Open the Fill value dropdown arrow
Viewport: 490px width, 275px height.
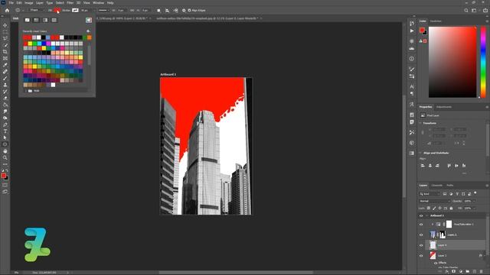click(475, 208)
